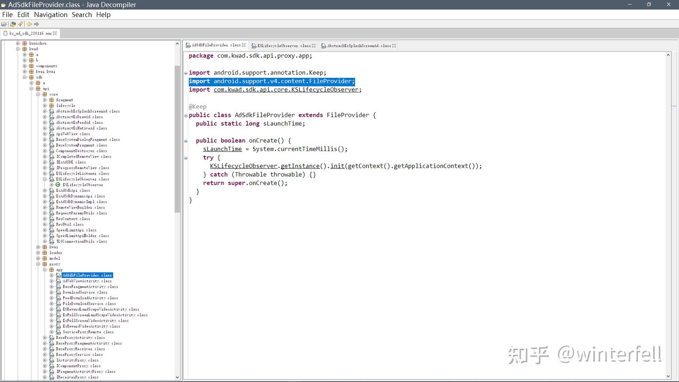Close the ks_ad_sdk_230116.aar tab
The height and width of the screenshot is (382, 679).
55,33
